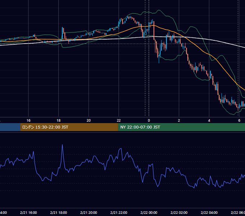Image resolution: width=245 pixels, height=216 pixels.
Task: Click the 0 hour label on upper axis
Action: (x=149, y=121)
